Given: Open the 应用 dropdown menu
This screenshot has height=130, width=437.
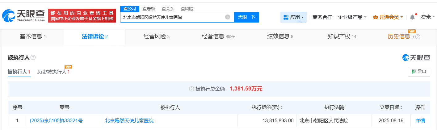Looking at the screenshot, I should (x=293, y=17).
